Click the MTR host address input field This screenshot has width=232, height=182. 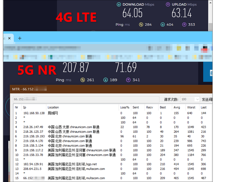tap(86, 99)
